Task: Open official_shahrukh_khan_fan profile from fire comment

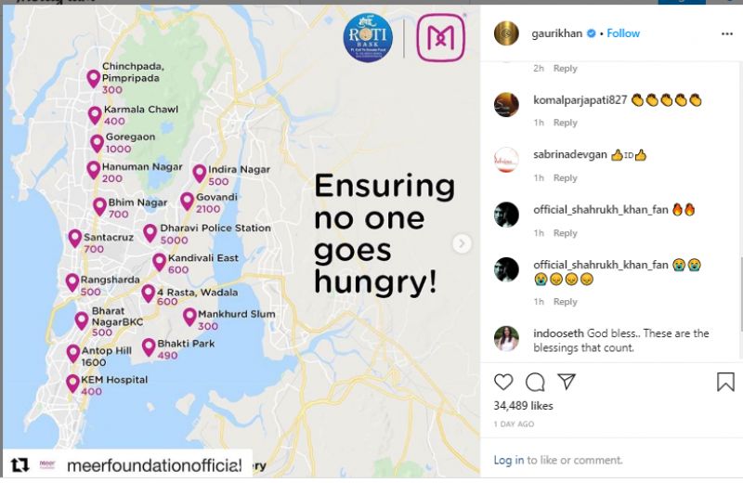Action: coord(600,210)
